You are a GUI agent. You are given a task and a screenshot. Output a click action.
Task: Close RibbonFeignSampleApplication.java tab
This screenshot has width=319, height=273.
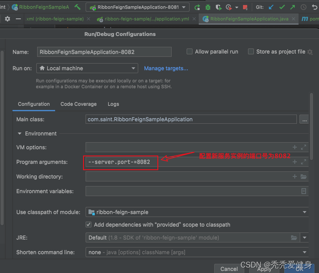pyautogui.click(x=294, y=19)
